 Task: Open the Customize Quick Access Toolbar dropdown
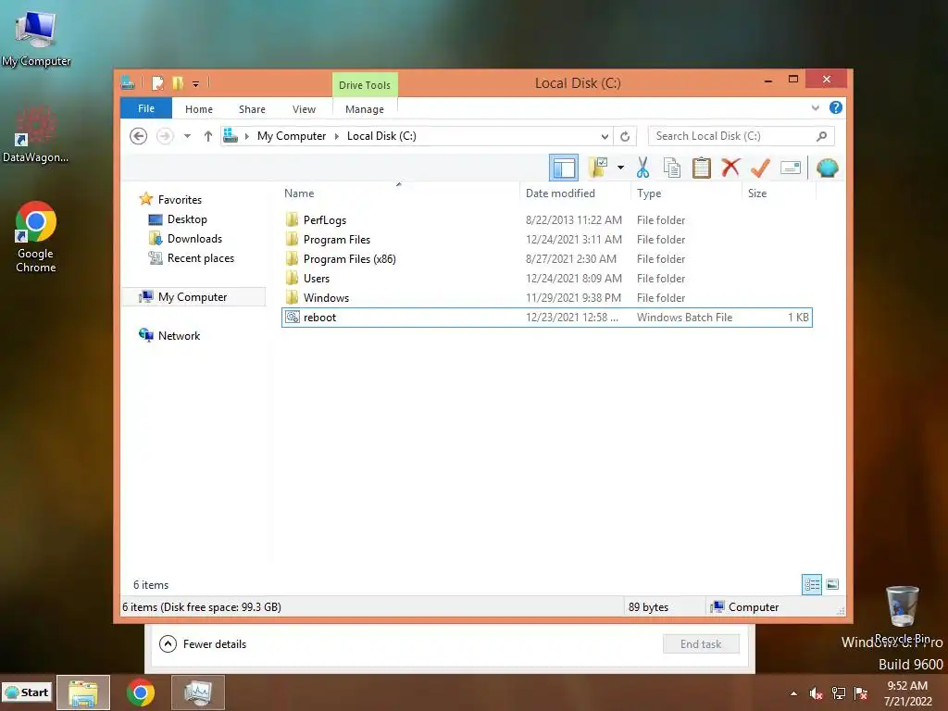(196, 83)
